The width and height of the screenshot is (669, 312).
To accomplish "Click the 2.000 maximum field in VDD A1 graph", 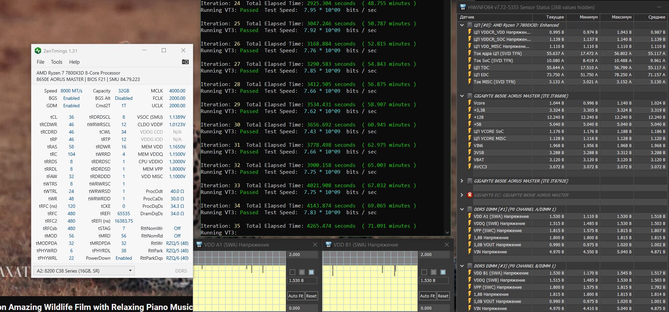I will pyautogui.click(x=302, y=255).
